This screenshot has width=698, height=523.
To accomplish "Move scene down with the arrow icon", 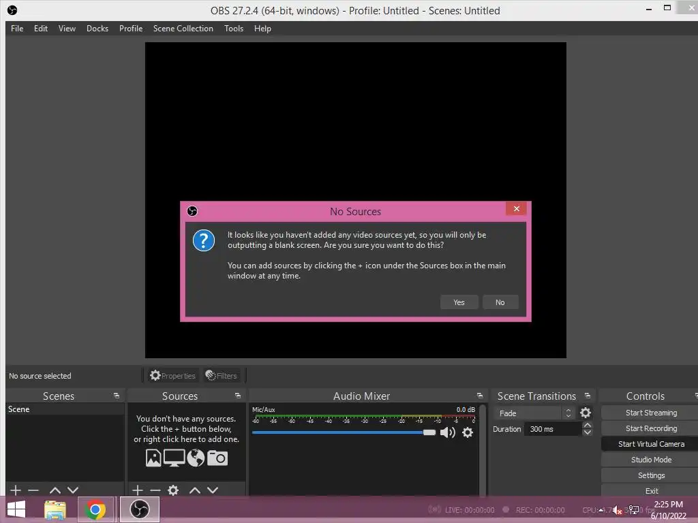I will tap(73, 490).
